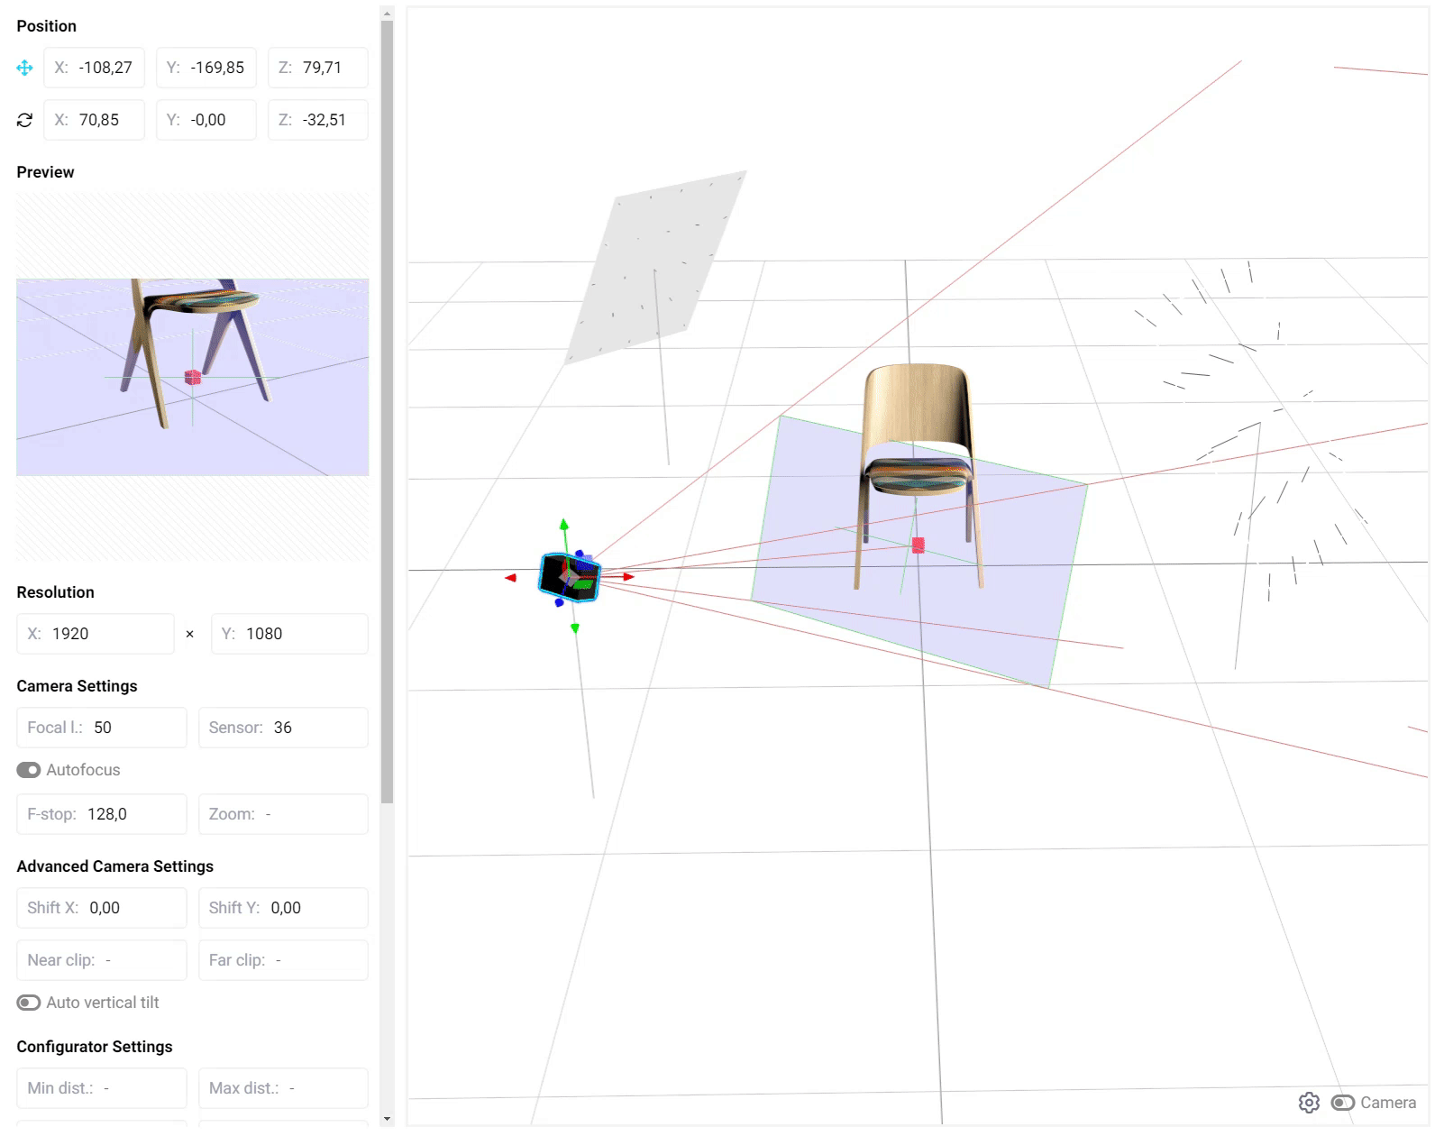The width and height of the screenshot is (1435, 1136).
Task: Toggle Camera view switch
Action: coord(1342,1103)
